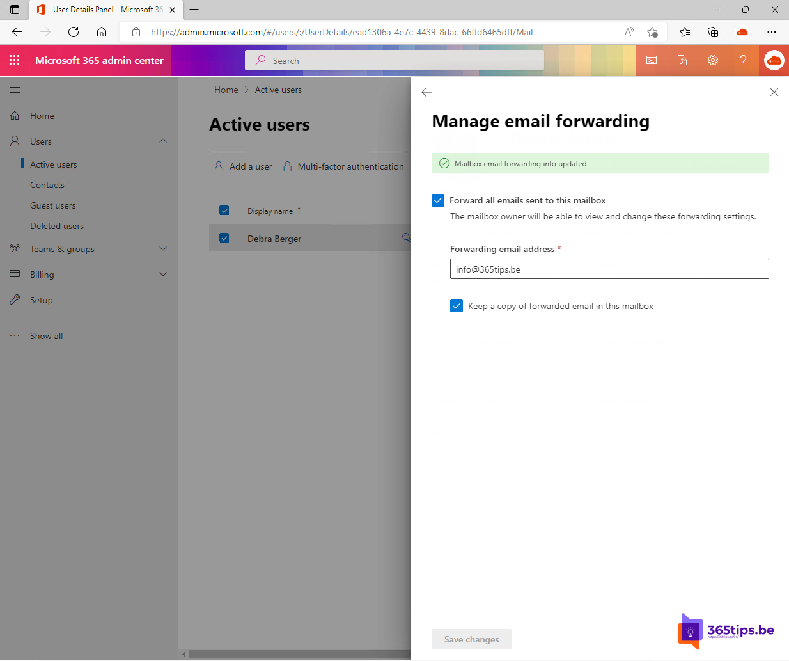Open Setup in the left navigation
789x661 pixels.
tap(42, 300)
